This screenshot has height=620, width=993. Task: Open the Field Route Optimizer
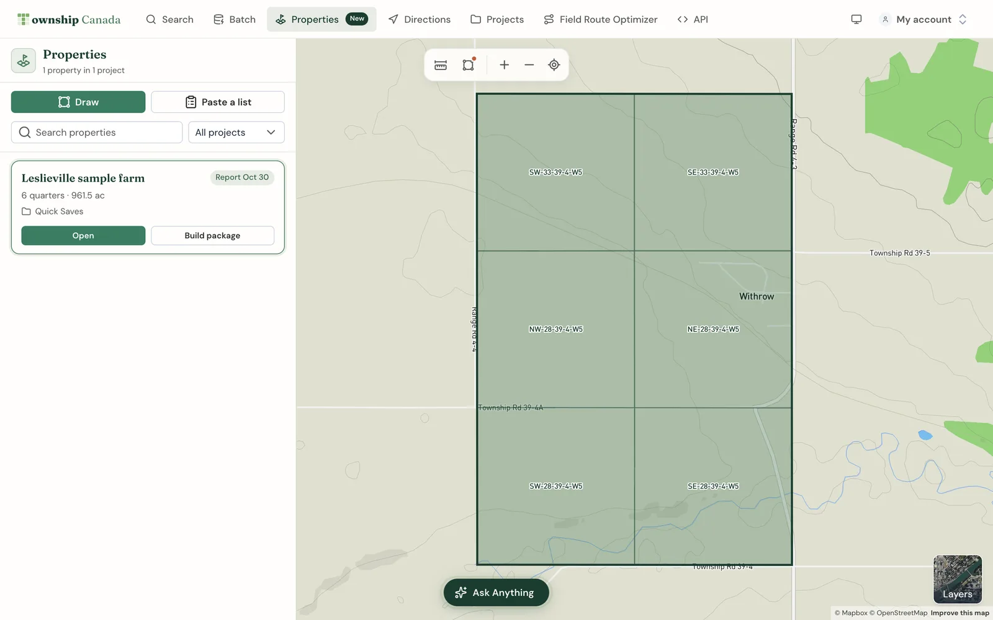(600, 19)
